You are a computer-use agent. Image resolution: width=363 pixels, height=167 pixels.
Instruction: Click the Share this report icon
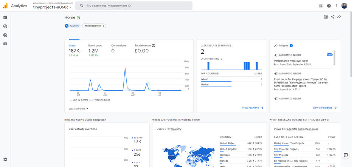333,17
